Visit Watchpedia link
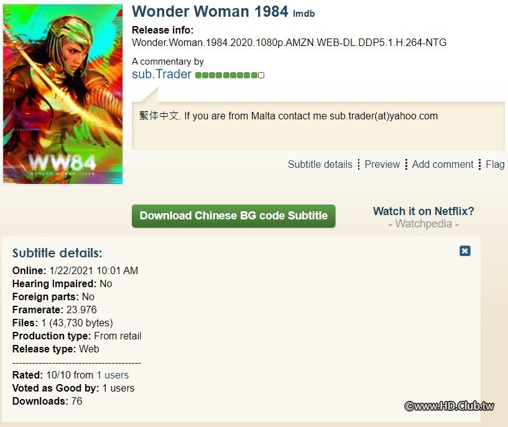 click(423, 224)
